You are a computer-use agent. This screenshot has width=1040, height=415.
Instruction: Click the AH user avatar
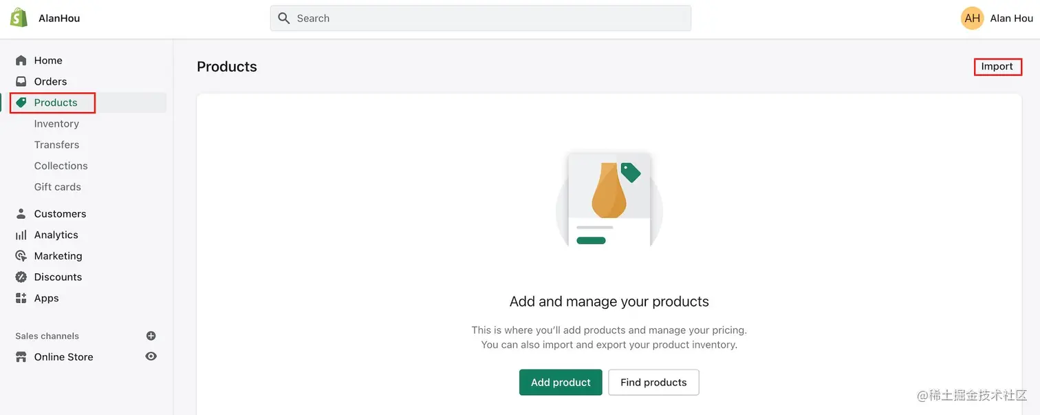tap(972, 19)
